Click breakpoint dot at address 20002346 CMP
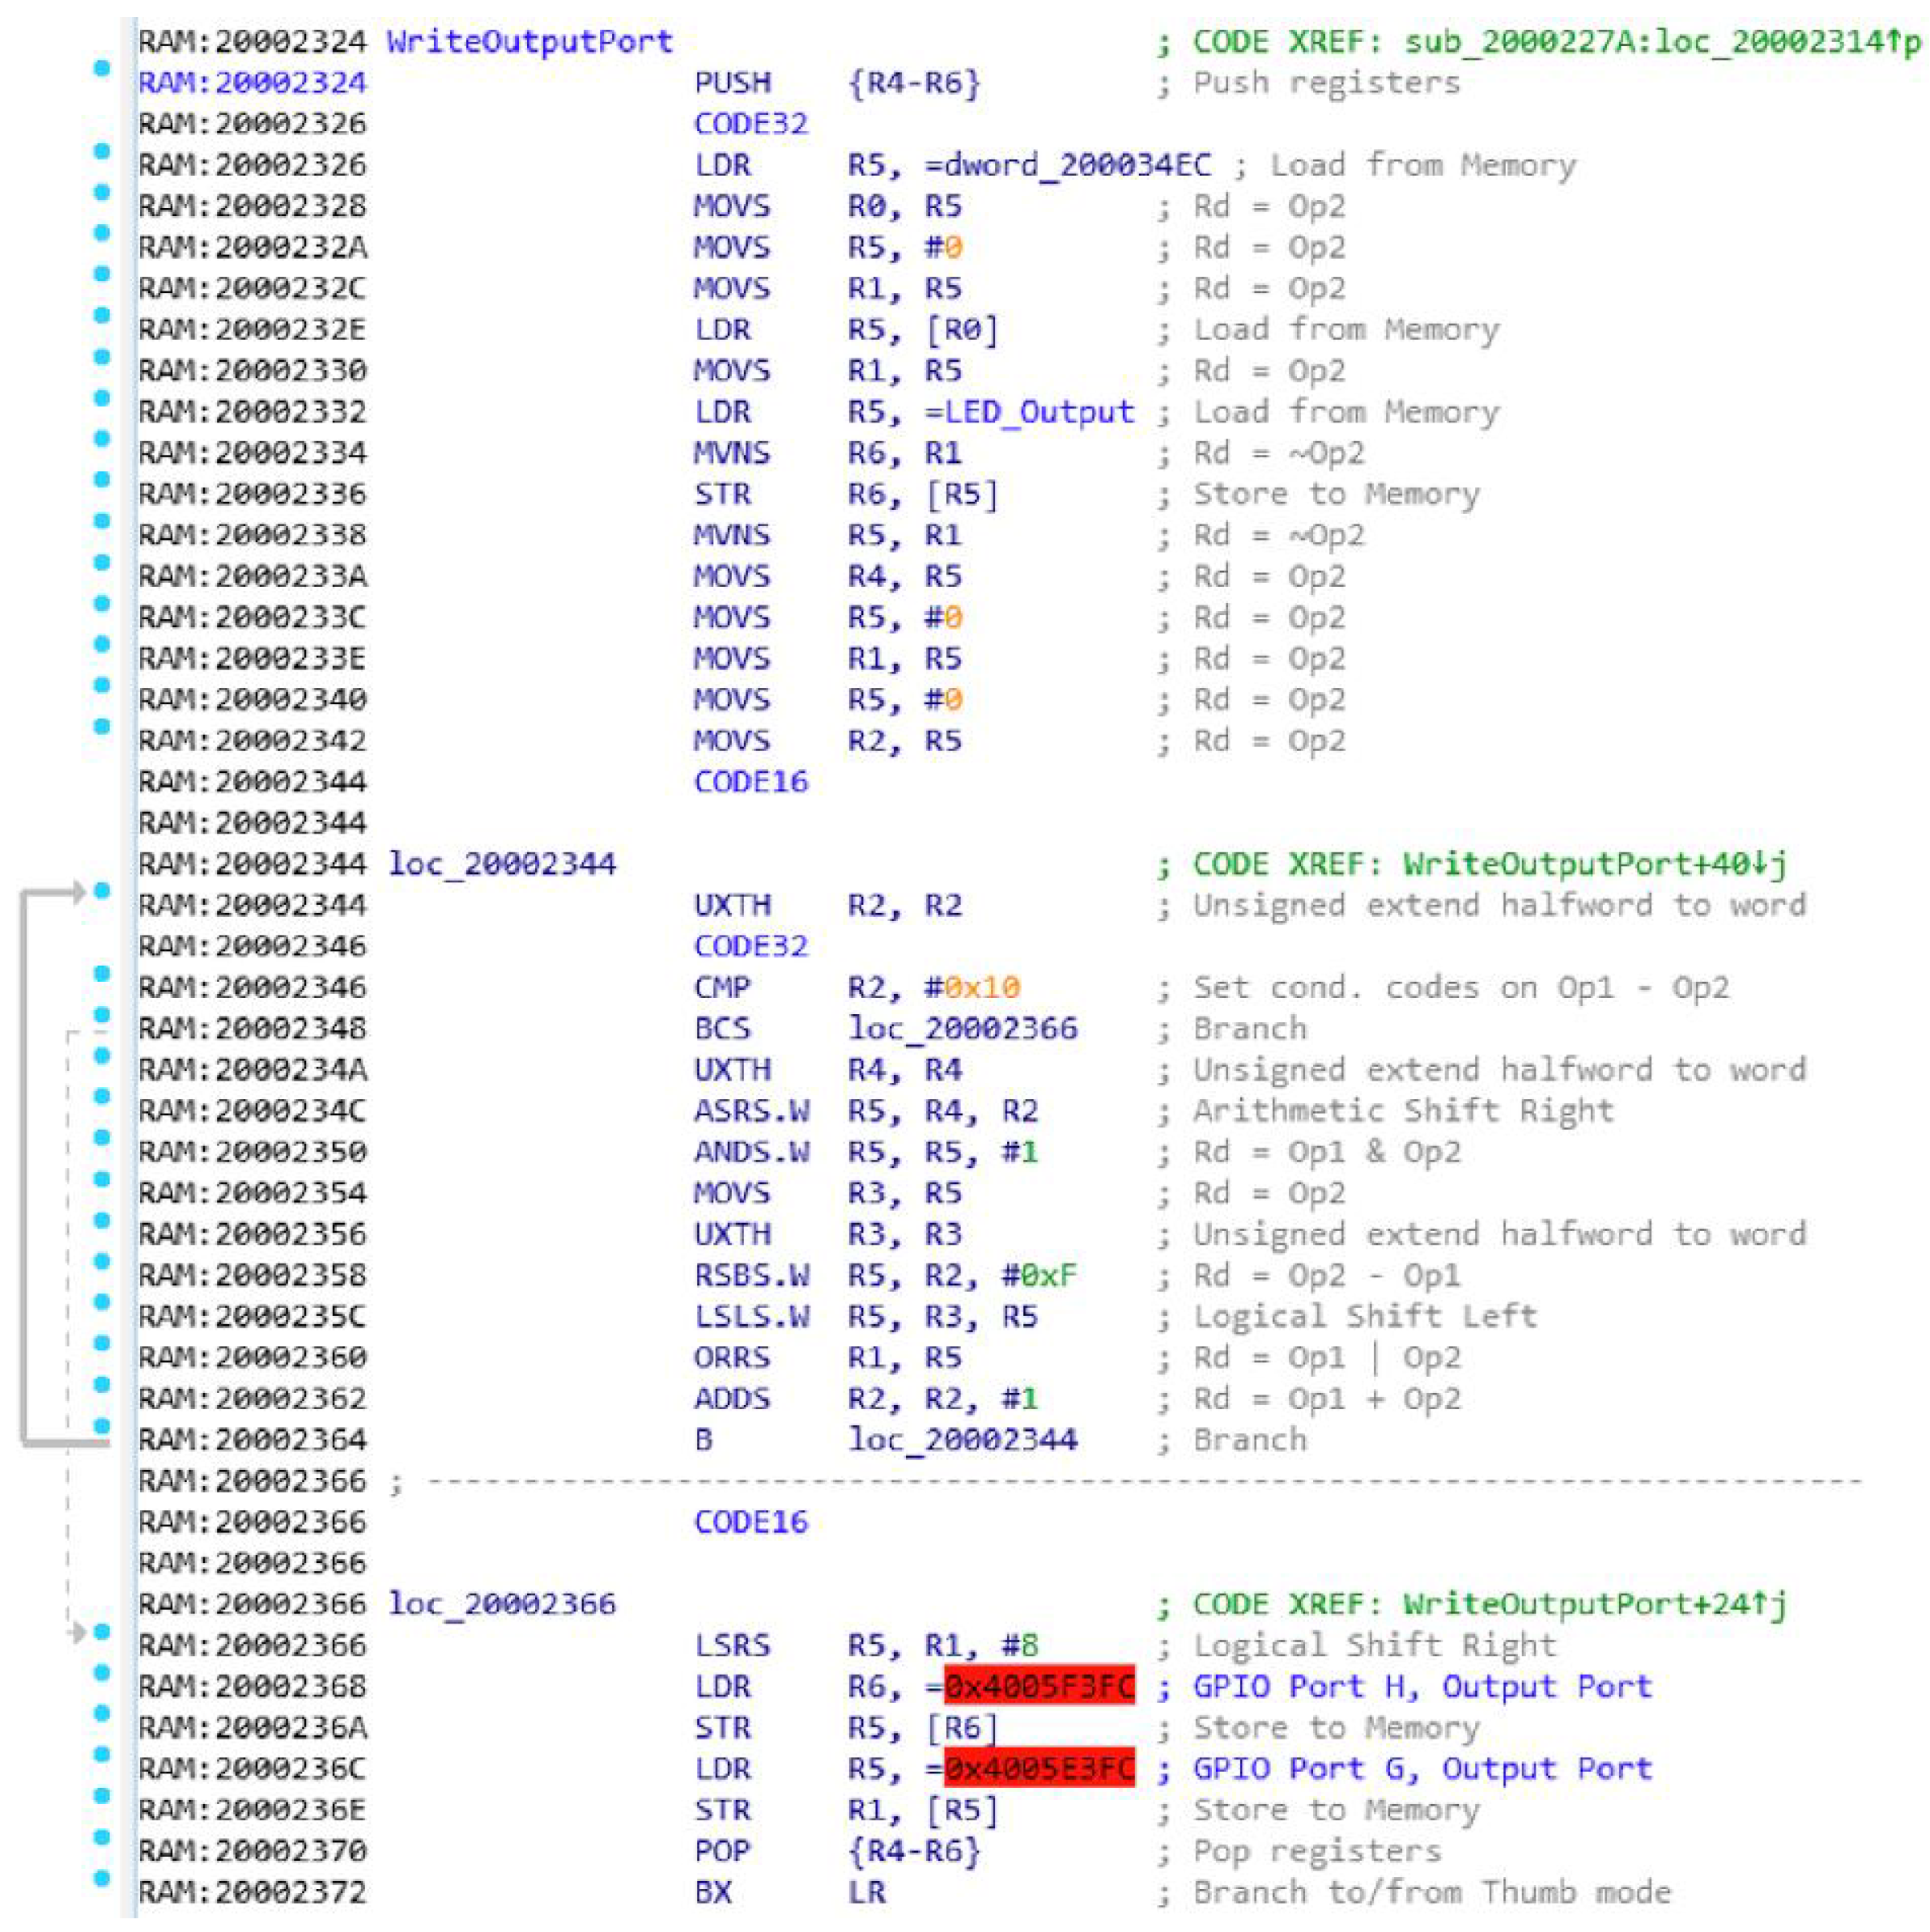The width and height of the screenshot is (1930, 1932). pyautogui.click(x=101, y=973)
